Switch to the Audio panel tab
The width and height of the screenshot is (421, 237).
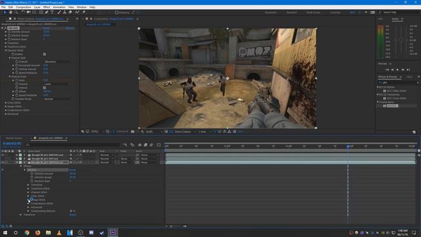tap(395, 19)
